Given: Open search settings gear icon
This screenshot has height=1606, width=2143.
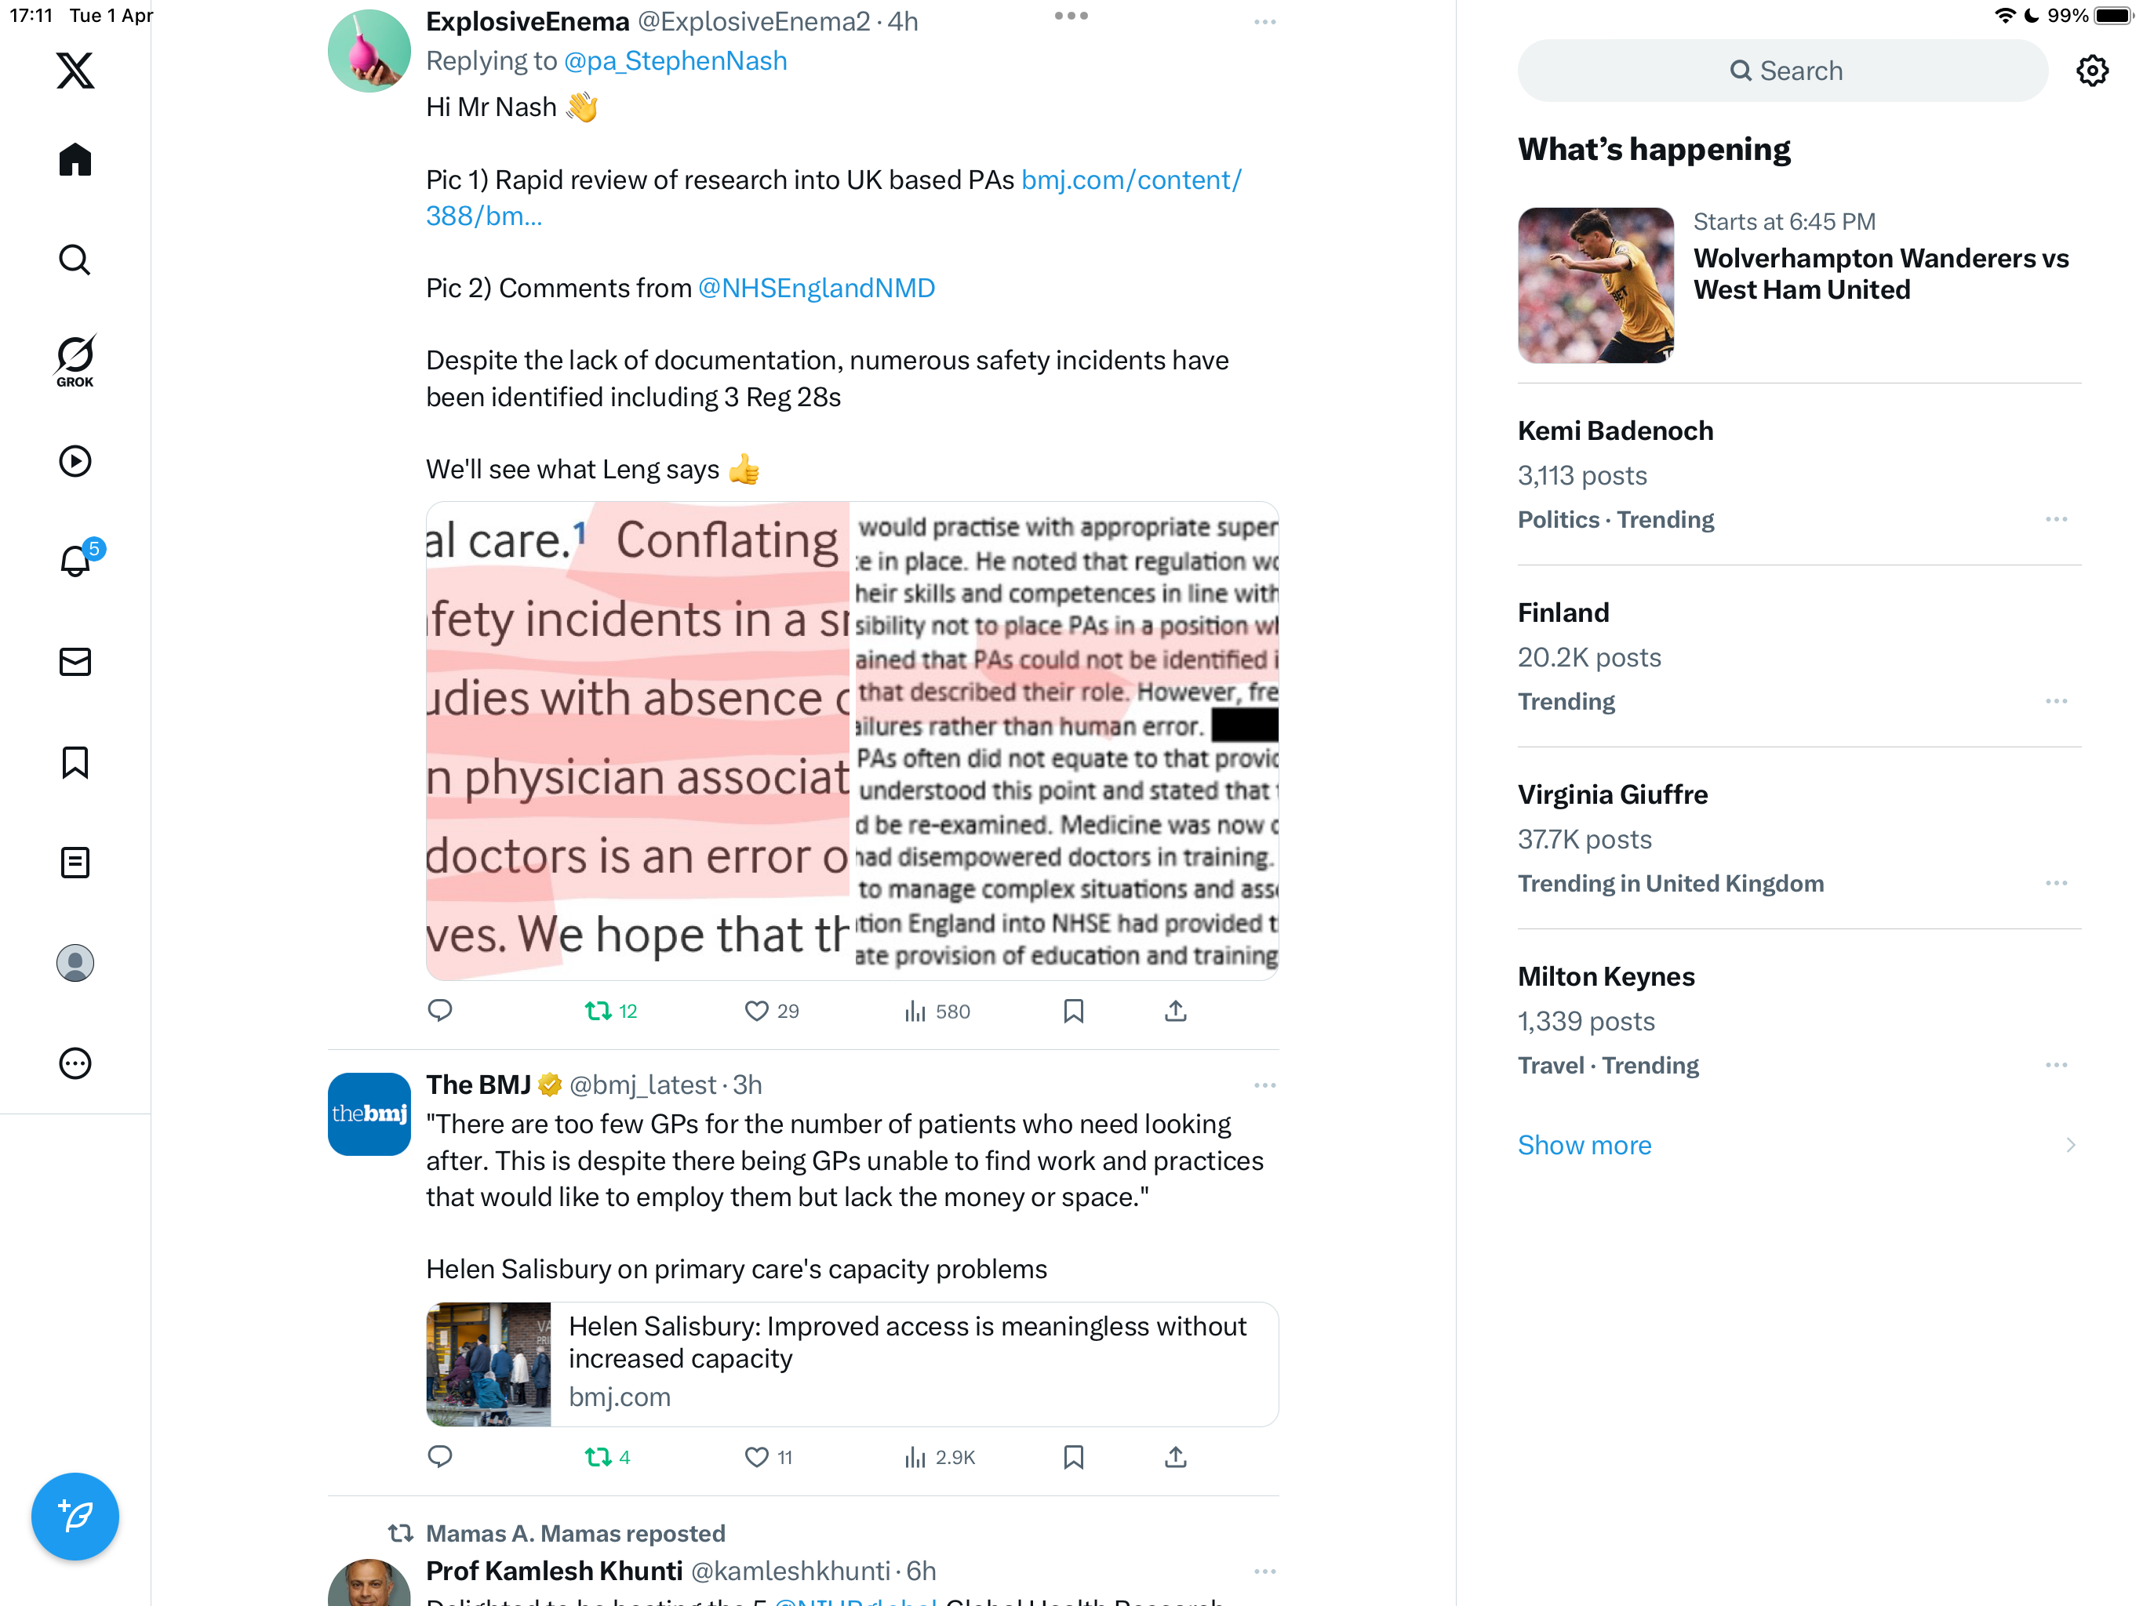Looking at the screenshot, I should 2092,71.
